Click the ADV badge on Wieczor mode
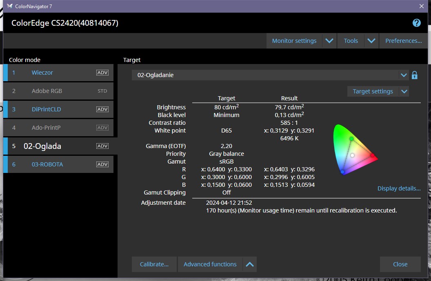The height and width of the screenshot is (281, 431). pos(102,73)
